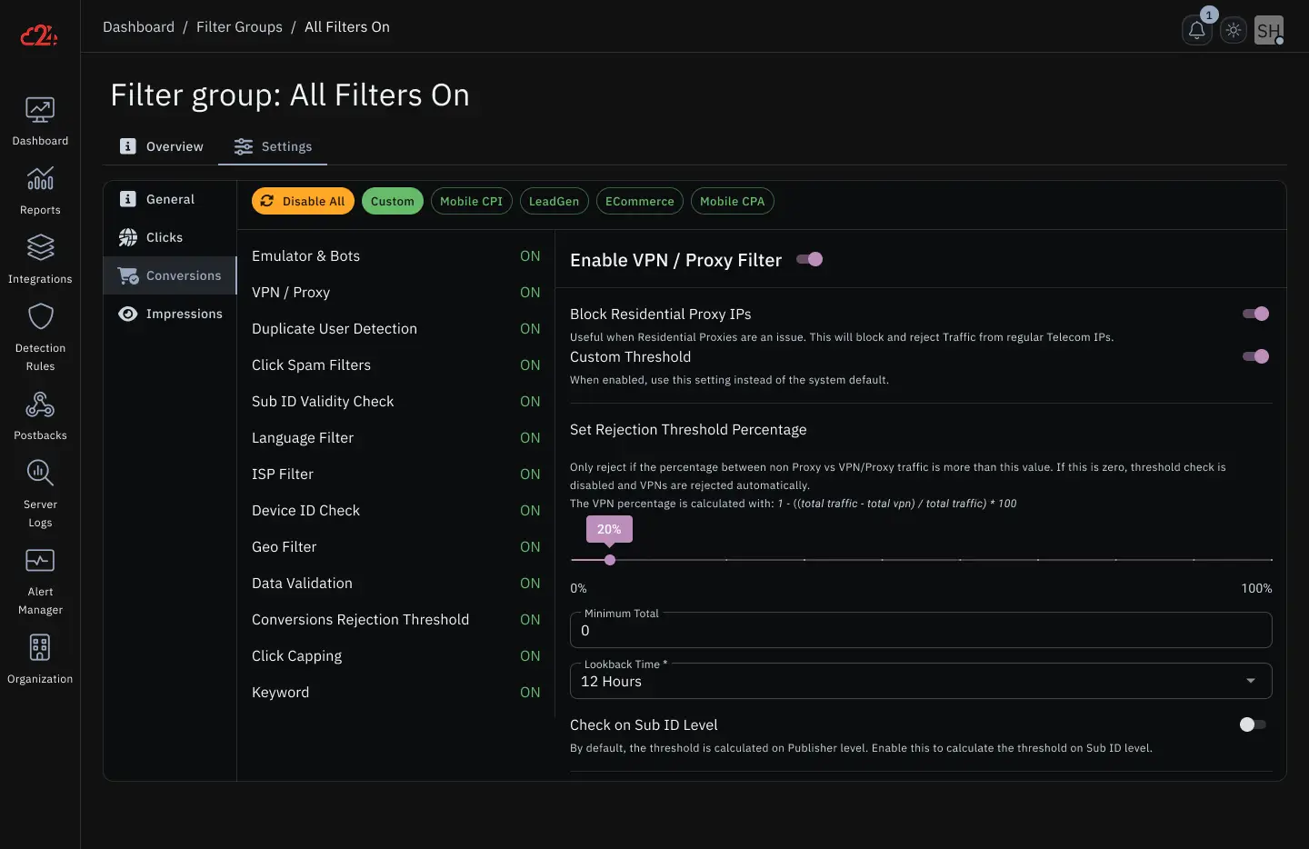Select the Integrations icon in the sidebar
This screenshot has height=849, width=1309.
(x=40, y=257)
